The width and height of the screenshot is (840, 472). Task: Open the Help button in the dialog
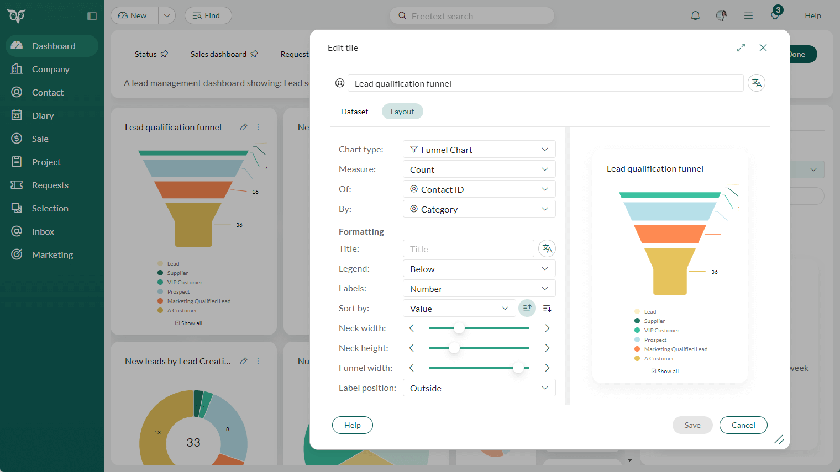[352, 425]
